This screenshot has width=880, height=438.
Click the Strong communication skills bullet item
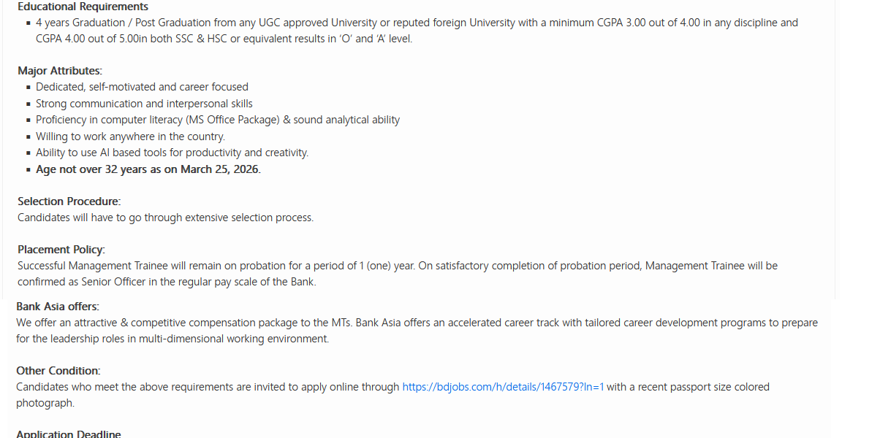pyautogui.click(x=144, y=104)
